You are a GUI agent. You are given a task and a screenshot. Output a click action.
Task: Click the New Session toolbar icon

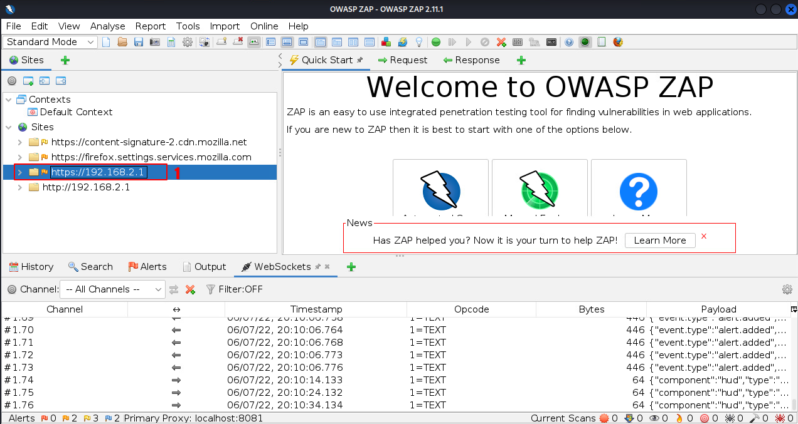tap(106, 42)
